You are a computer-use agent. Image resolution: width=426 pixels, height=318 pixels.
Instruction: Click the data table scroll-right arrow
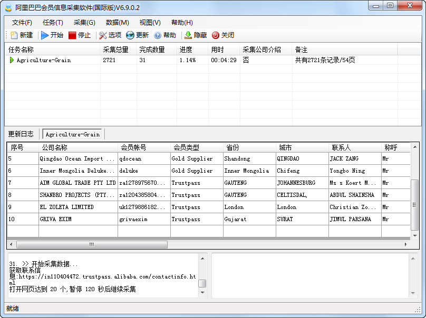coord(405,244)
